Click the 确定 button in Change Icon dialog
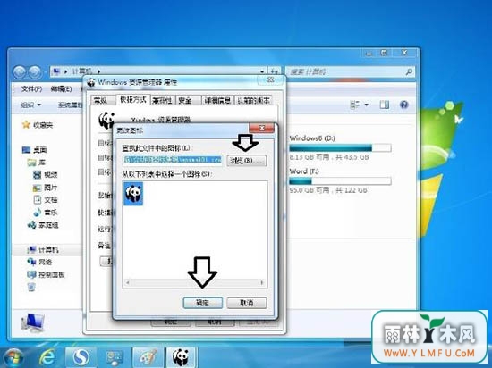492x368 pixels. 203,303
